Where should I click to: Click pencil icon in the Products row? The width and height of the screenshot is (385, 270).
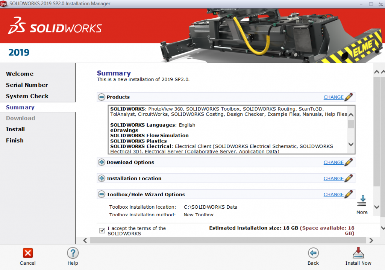pyautogui.click(x=349, y=97)
